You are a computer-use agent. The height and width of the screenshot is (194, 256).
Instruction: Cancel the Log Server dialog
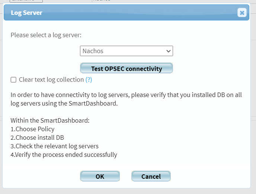coord(151,177)
